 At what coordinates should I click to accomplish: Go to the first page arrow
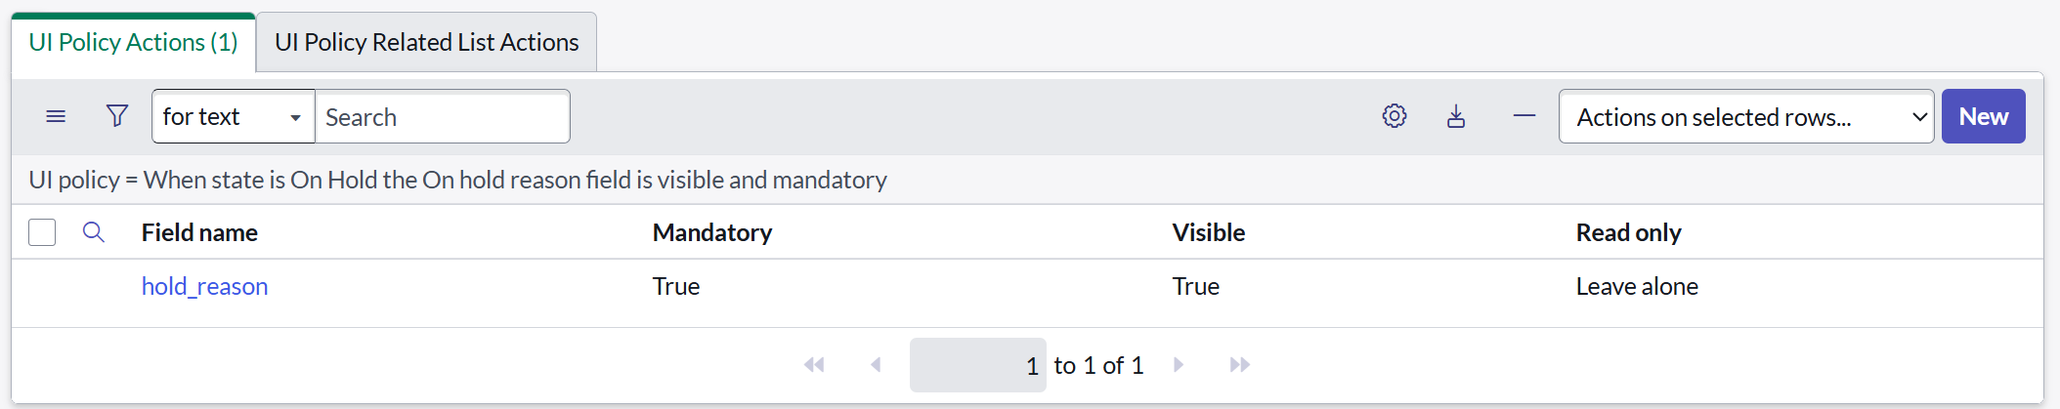(814, 365)
